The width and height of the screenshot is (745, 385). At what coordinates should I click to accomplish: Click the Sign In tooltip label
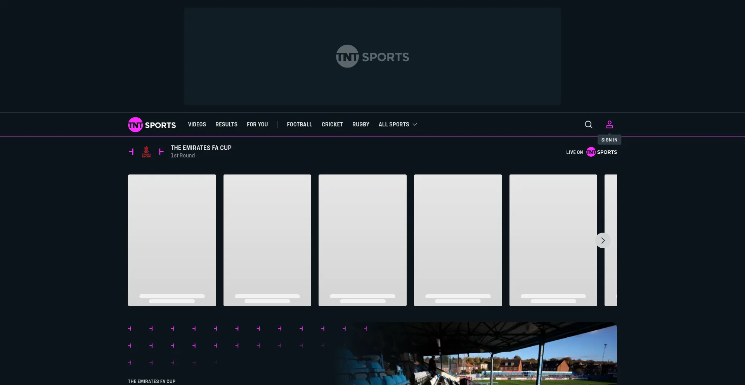[x=609, y=140]
